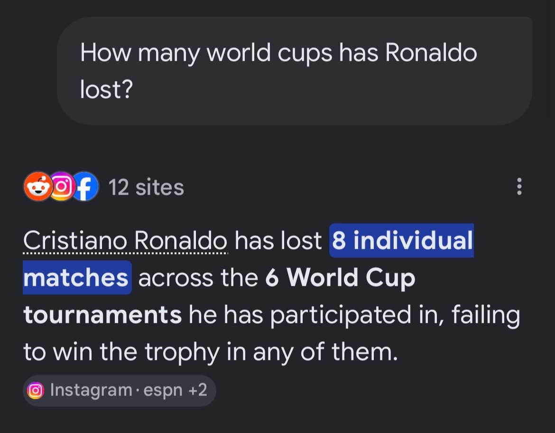The image size is (555, 433).
Task: Click the 'Cristiano Ronaldo' underlined link
Action: pos(125,241)
